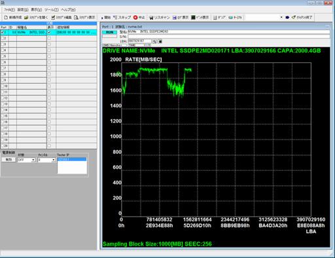This screenshot has width=335, height=258.
Task: Click the RATE[MB/SEC] axis label
Action: pos(143,60)
